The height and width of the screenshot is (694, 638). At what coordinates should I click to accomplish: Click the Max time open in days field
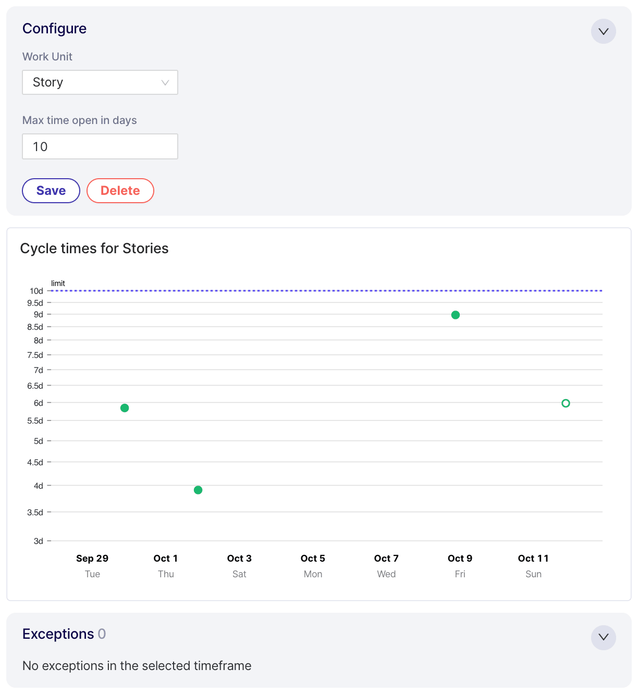[100, 146]
